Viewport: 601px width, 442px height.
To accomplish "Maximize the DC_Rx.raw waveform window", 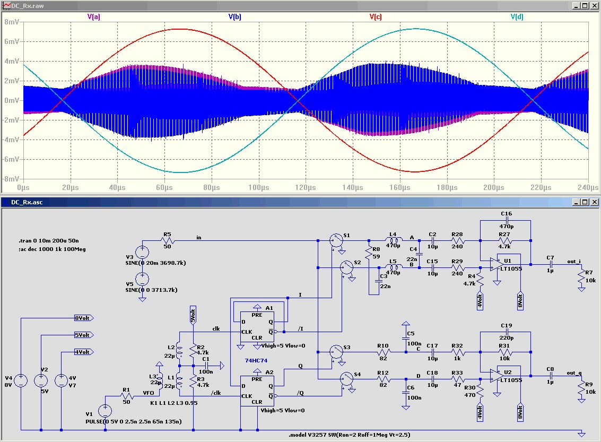I will (585, 5).
